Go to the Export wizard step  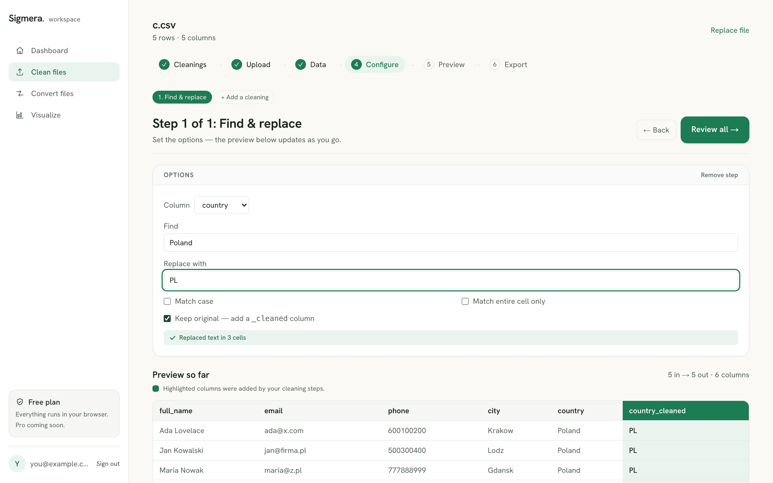pos(509,64)
